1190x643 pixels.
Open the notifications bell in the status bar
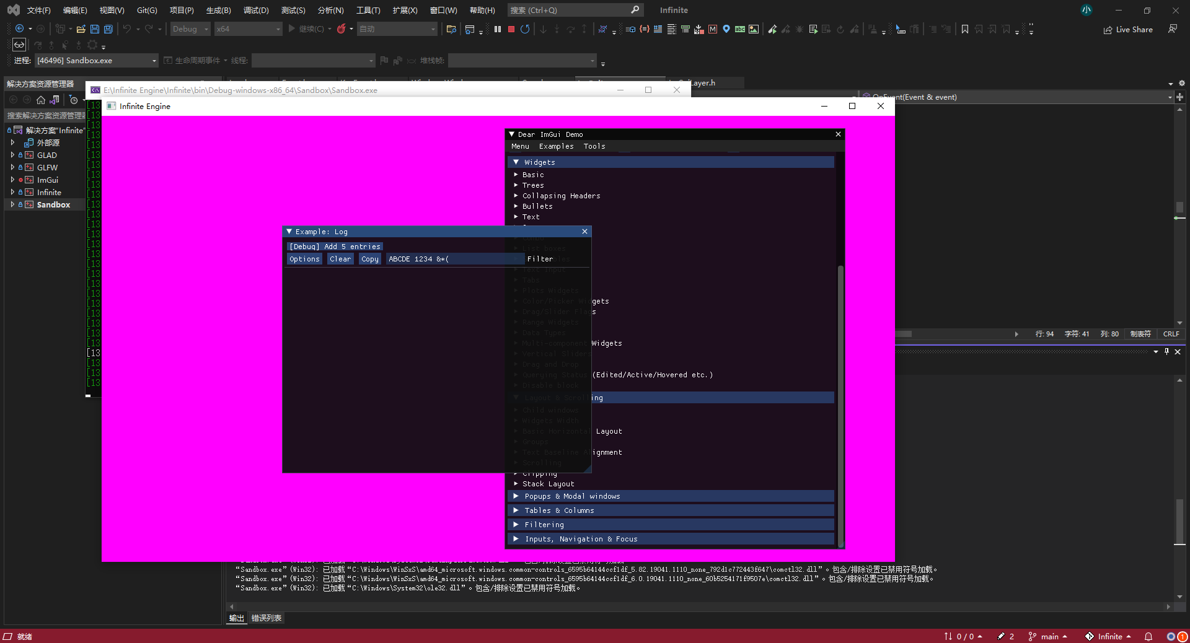point(1148,636)
